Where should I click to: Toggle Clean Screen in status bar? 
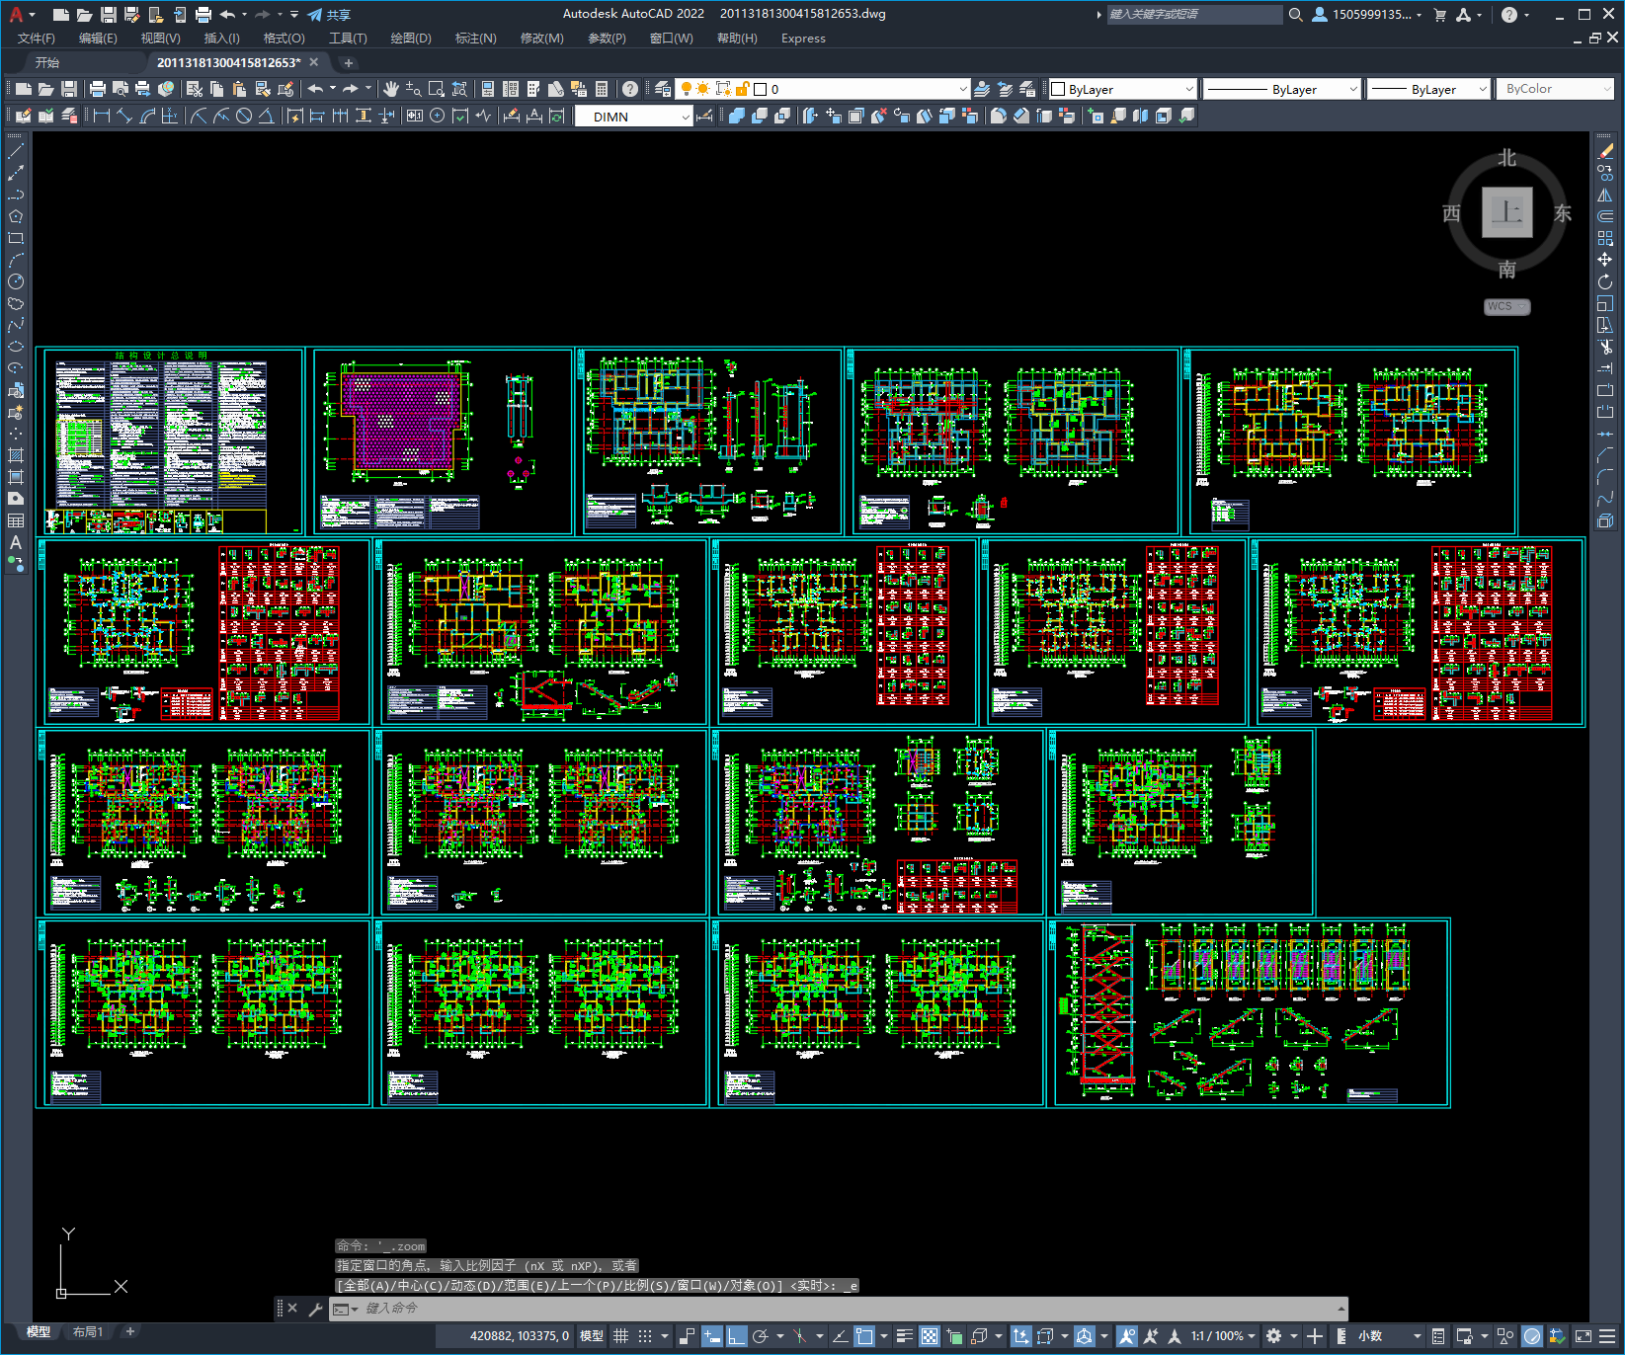pyautogui.click(x=1583, y=1335)
